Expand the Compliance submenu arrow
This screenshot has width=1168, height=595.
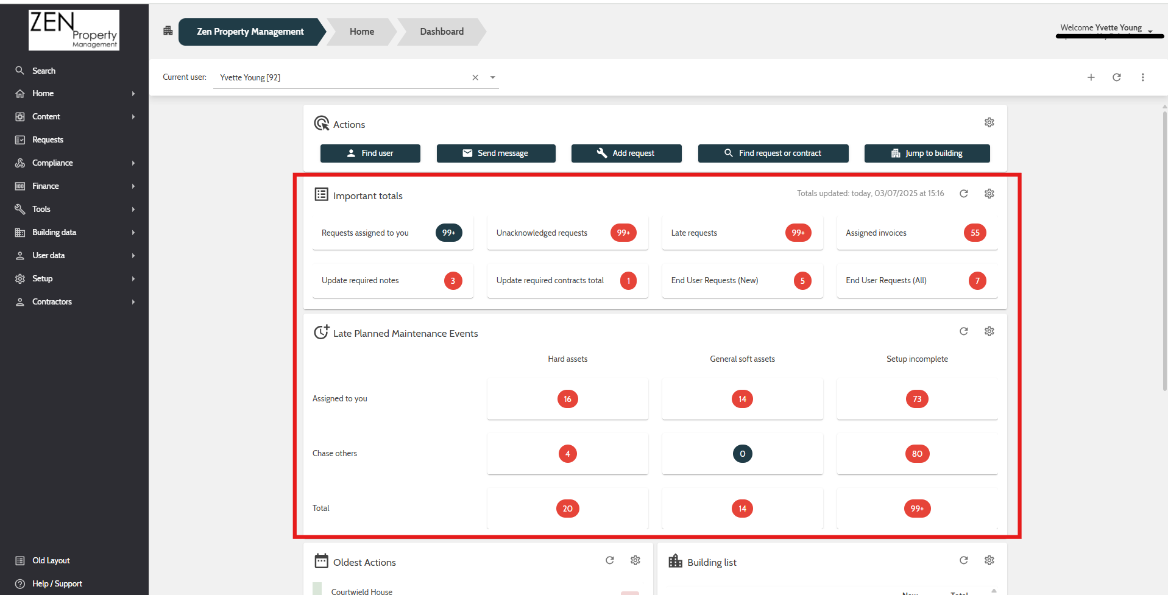tap(133, 163)
